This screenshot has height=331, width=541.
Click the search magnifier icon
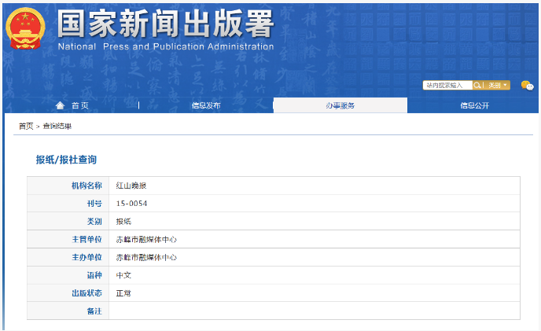pyautogui.click(x=477, y=85)
